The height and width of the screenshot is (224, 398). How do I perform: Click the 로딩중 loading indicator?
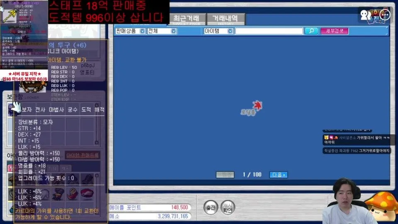coord(251,108)
